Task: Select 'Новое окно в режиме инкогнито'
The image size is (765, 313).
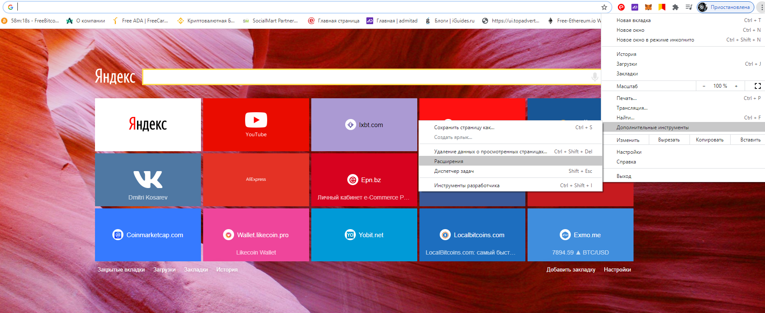Action: pos(683,40)
